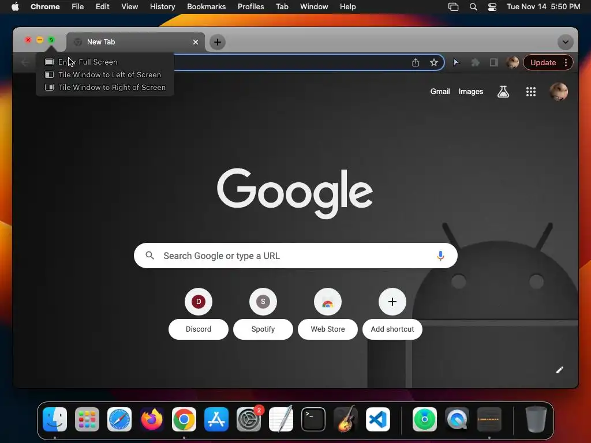Open the Edit menu
Screen dimensions: 591x443
click(x=103, y=7)
